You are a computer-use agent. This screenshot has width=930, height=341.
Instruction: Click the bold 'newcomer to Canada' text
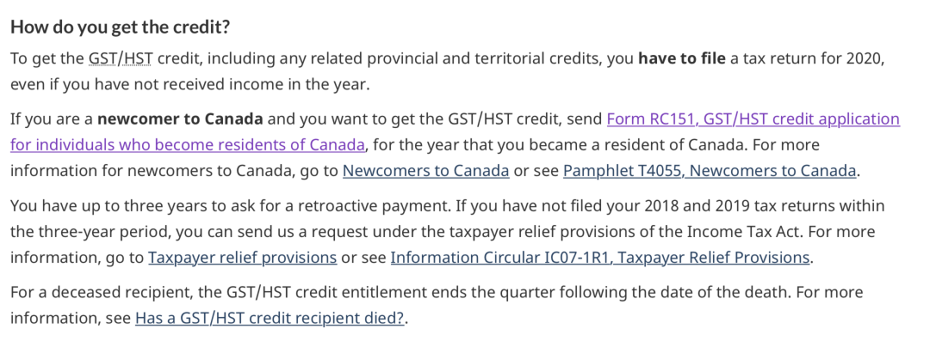180,119
